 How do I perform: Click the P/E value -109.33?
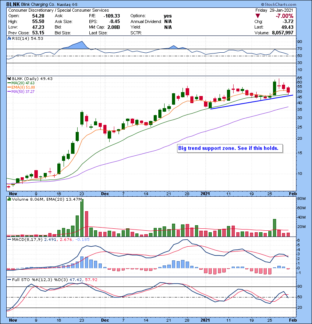112,16
